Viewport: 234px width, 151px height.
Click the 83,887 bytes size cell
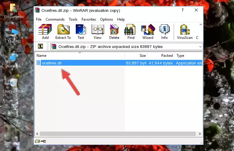pyautogui.click(x=136, y=63)
